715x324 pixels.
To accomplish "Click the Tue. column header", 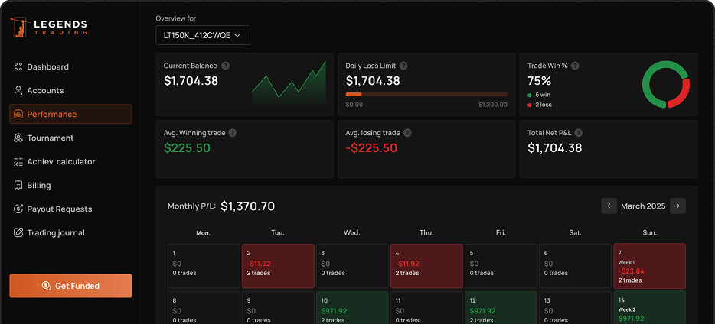I will [x=278, y=232].
